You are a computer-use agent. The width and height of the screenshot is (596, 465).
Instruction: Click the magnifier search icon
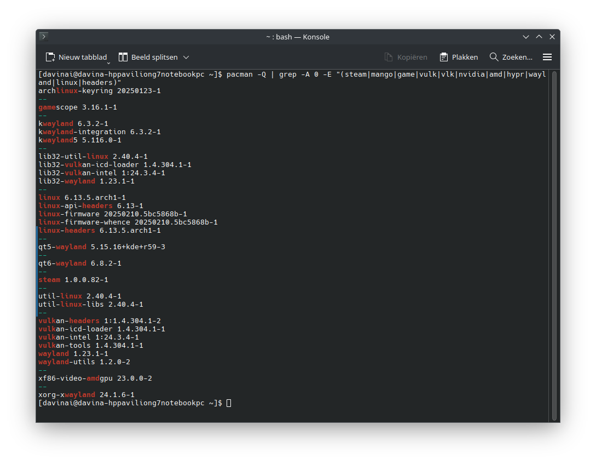coord(494,57)
